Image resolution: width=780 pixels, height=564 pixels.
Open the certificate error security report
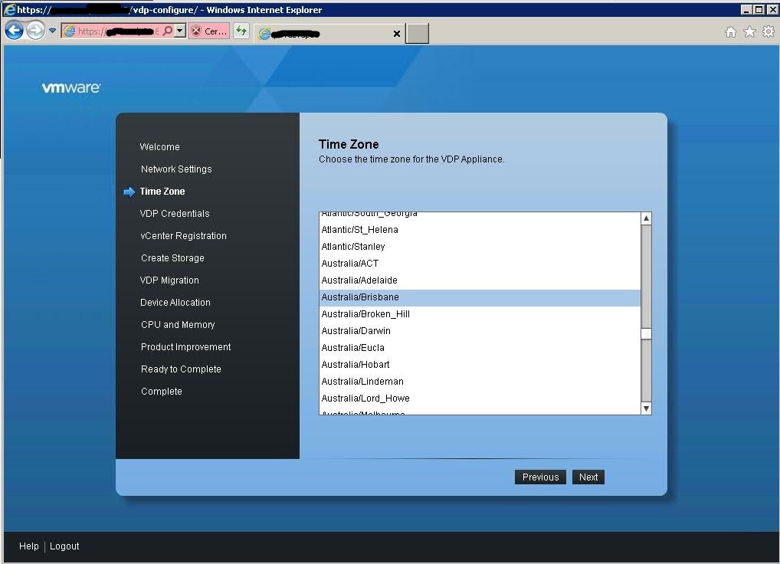(209, 31)
